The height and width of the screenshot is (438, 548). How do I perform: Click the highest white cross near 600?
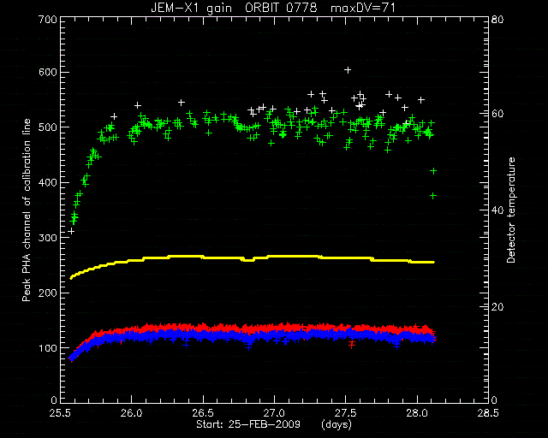point(348,70)
